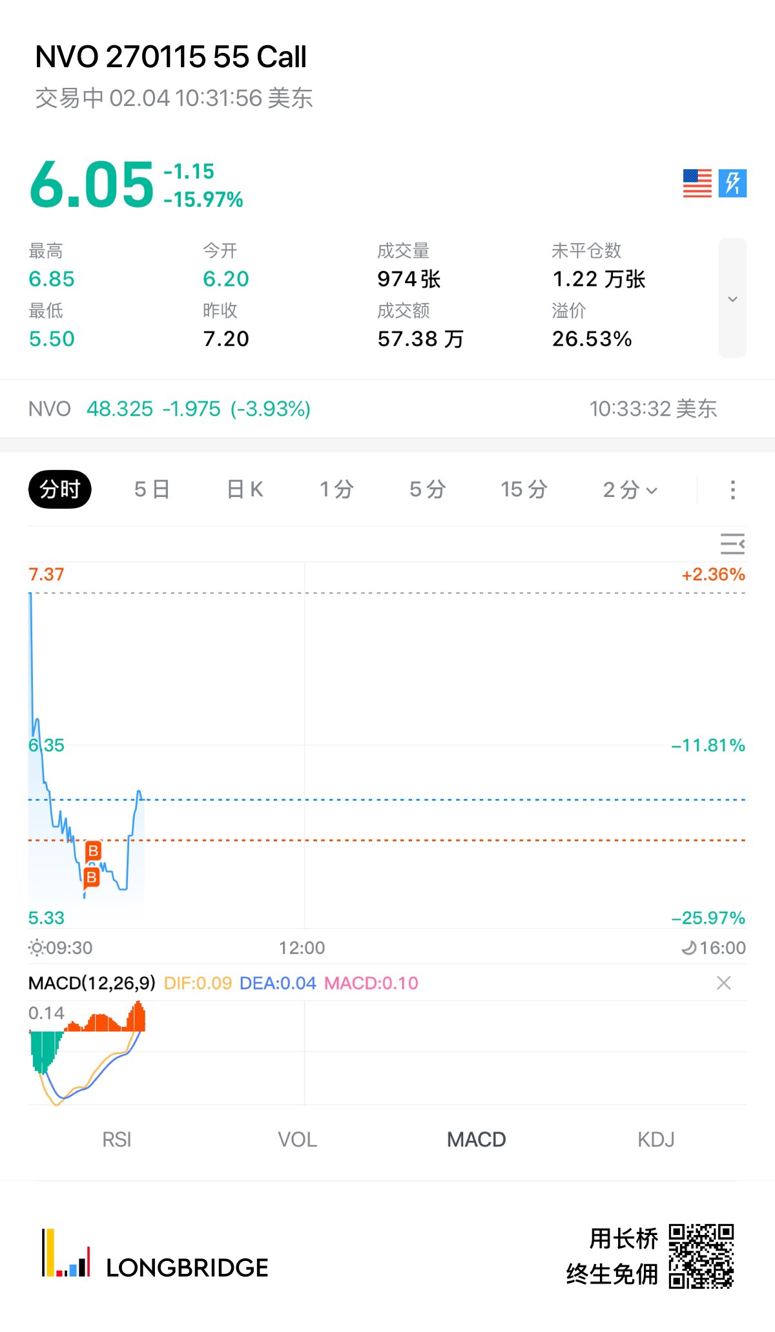This screenshot has width=775, height=1332.
Task: Tap the blue lightning real-time quote icon
Action: click(x=732, y=184)
